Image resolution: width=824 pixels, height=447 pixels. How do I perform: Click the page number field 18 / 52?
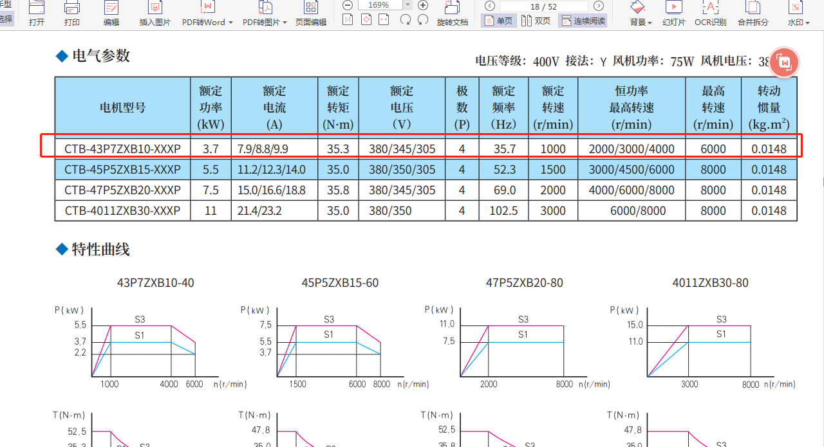544,6
